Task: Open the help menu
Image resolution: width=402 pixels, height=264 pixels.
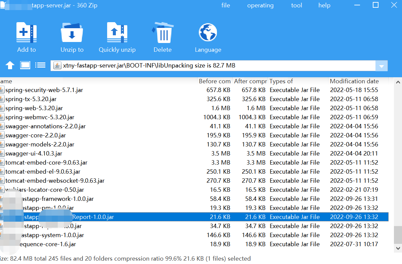Action: coord(324,5)
